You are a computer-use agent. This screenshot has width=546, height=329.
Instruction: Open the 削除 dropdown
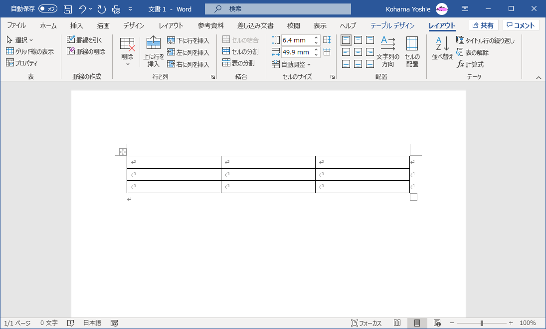click(127, 52)
